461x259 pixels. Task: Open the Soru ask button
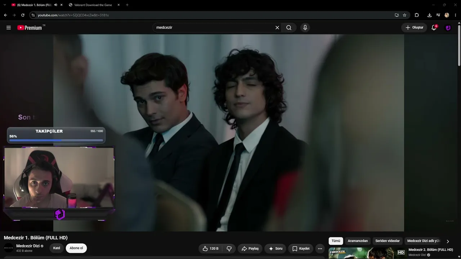pos(276,249)
